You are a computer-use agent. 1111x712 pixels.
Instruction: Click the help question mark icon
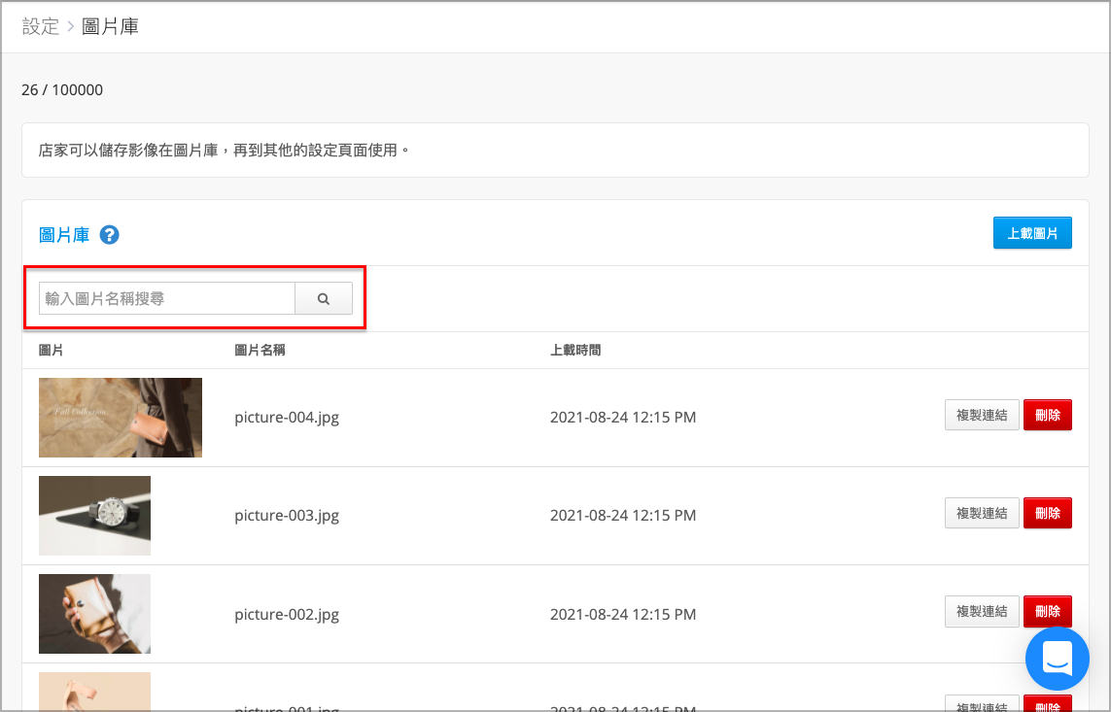(109, 235)
